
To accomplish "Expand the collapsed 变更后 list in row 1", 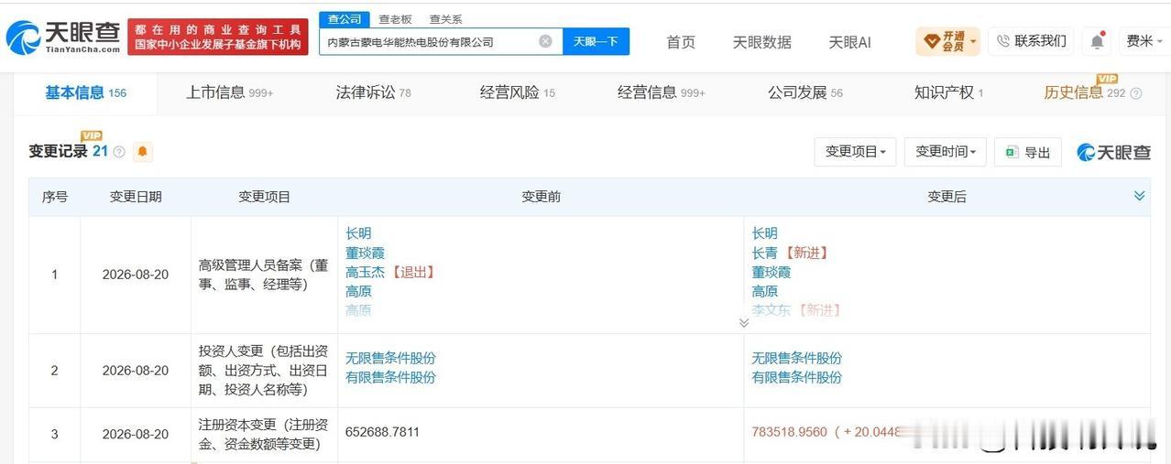I will click(743, 322).
